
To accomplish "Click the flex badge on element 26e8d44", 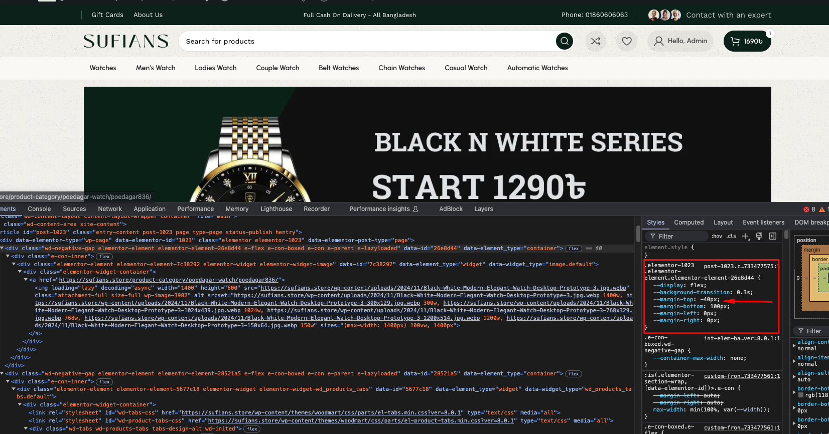I will pyautogui.click(x=574, y=249).
